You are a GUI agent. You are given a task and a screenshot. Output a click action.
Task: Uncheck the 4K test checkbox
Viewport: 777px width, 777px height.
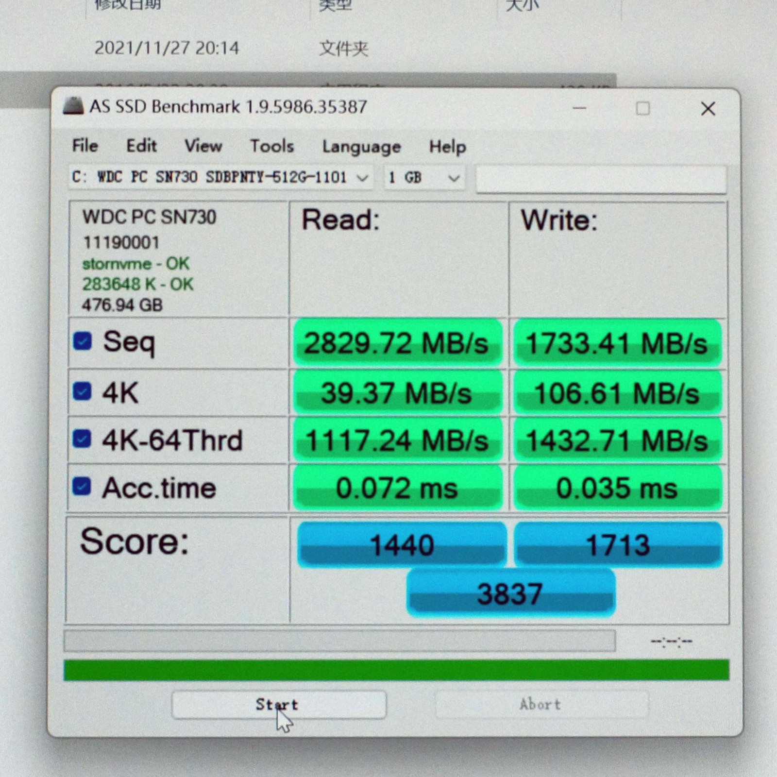pos(82,391)
